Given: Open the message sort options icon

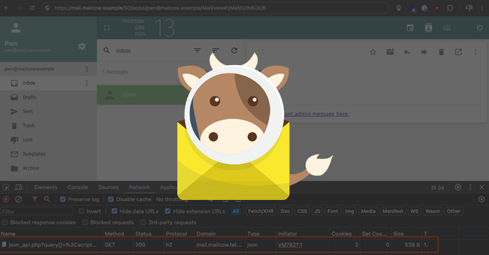Looking at the screenshot, I should pos(216,50).
